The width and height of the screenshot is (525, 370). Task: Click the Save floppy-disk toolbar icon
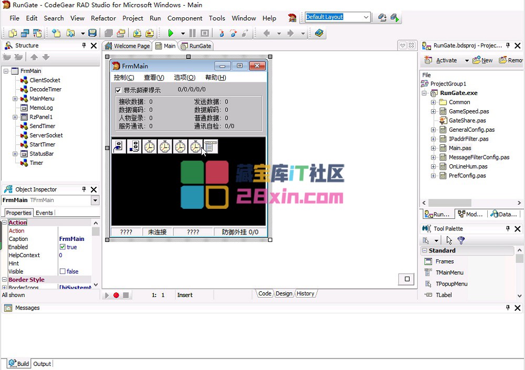tap(92, 33)
